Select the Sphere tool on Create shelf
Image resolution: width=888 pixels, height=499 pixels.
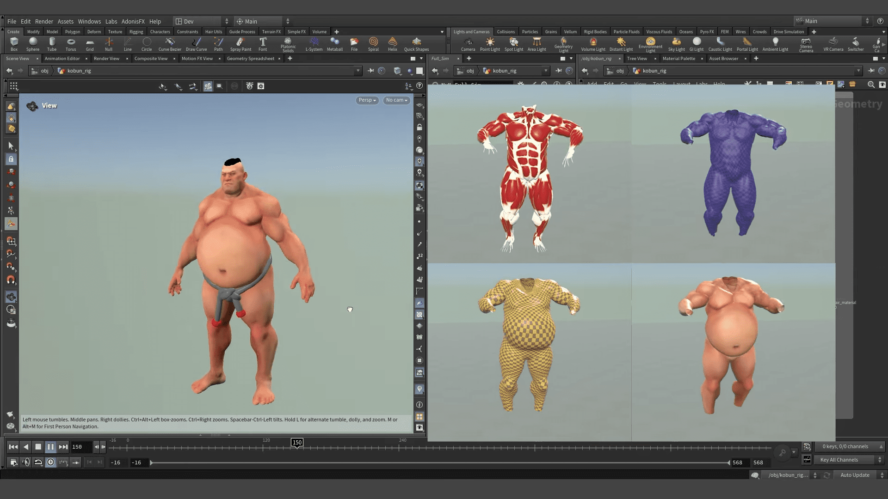click(x=33, y=44)
